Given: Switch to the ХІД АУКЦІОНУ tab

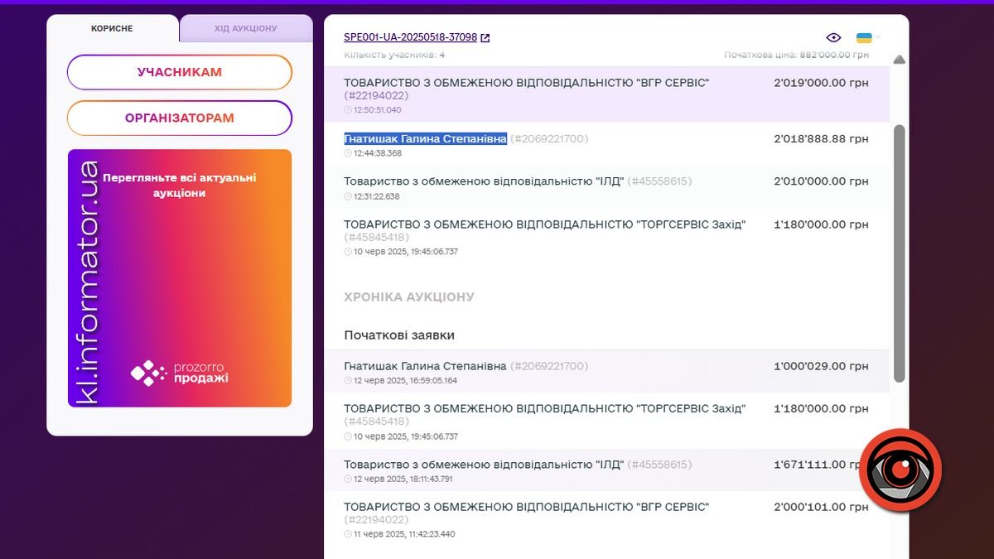Looking at the screenshot, I should (246, 28).
